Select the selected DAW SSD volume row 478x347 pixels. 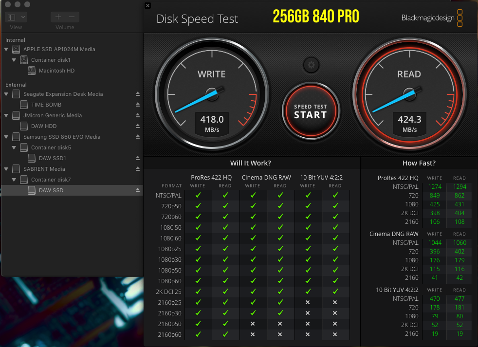click(72, 190)
